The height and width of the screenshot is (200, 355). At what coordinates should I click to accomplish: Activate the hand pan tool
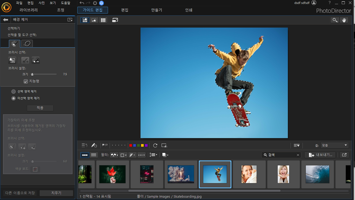pyautogui.click(x=344, y=20)
